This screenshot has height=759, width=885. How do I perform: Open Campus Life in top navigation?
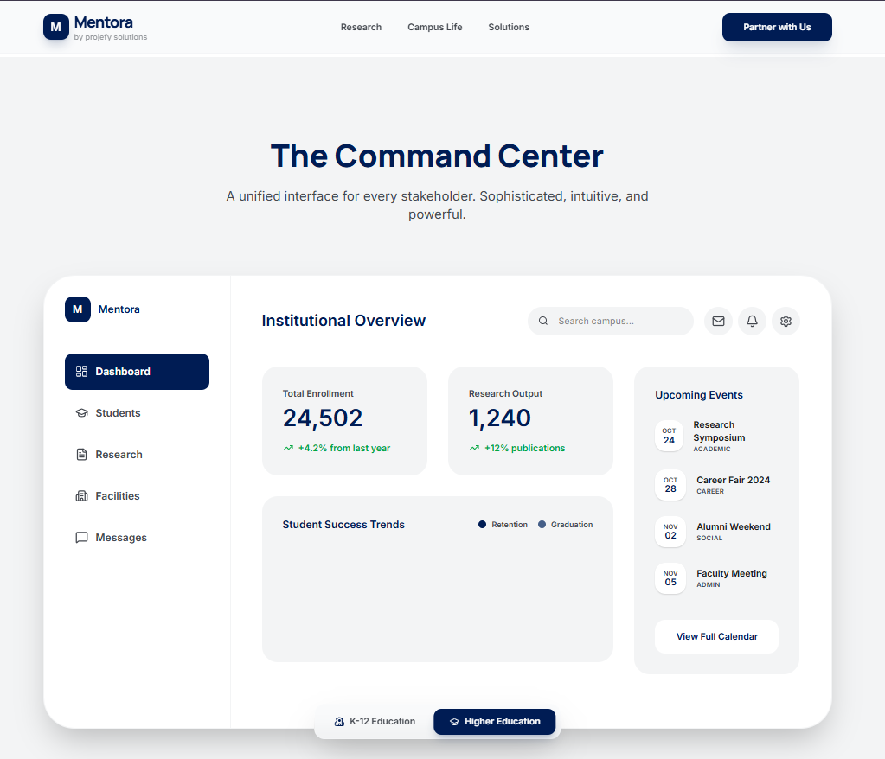[x=435, y=27]
